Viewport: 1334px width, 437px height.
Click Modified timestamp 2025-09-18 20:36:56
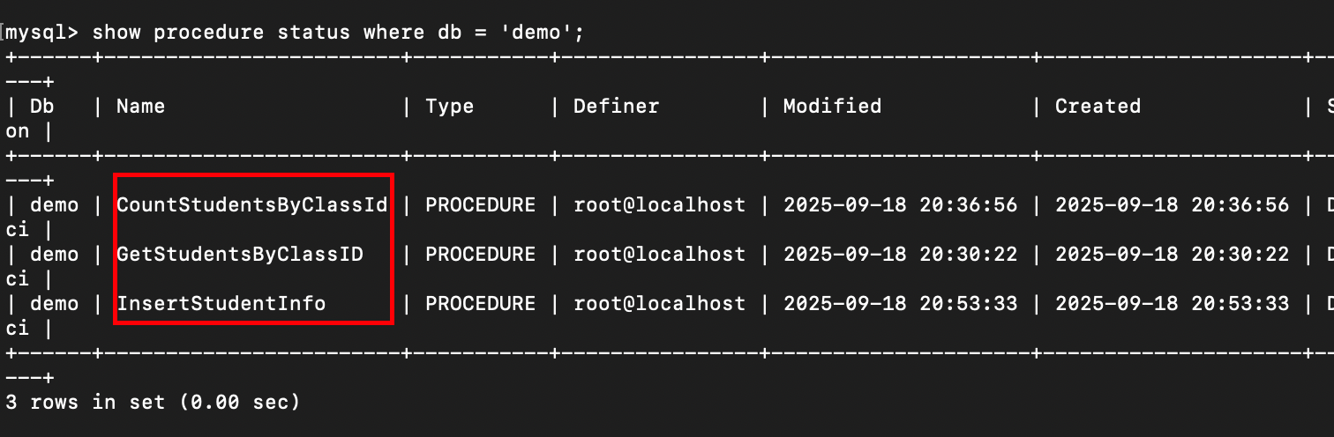900,205
